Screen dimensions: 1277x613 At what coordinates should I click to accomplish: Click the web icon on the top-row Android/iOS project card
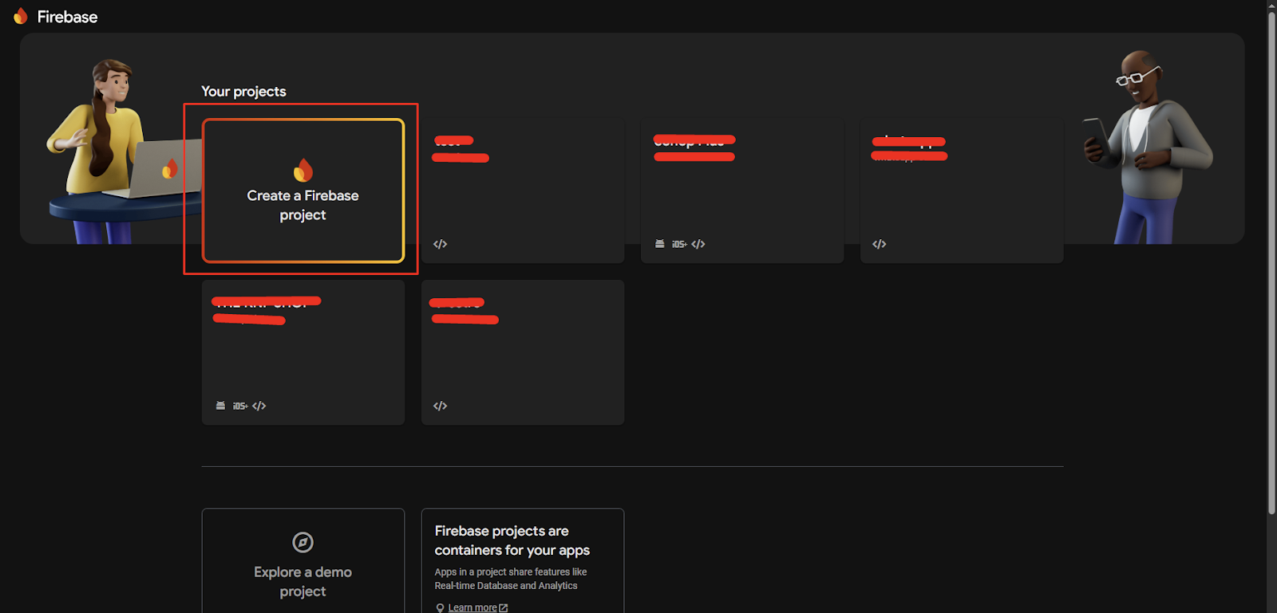click(698, 244)
